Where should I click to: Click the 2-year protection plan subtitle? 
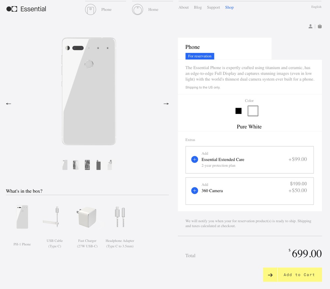coord(218,165)
